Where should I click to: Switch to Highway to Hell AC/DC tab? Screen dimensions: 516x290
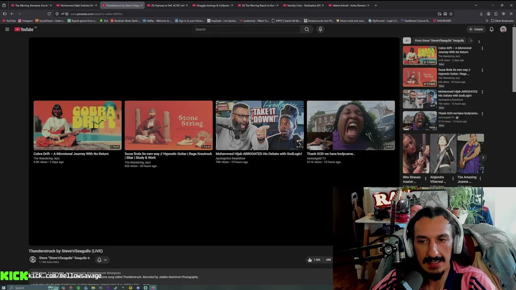click(167, 5)
